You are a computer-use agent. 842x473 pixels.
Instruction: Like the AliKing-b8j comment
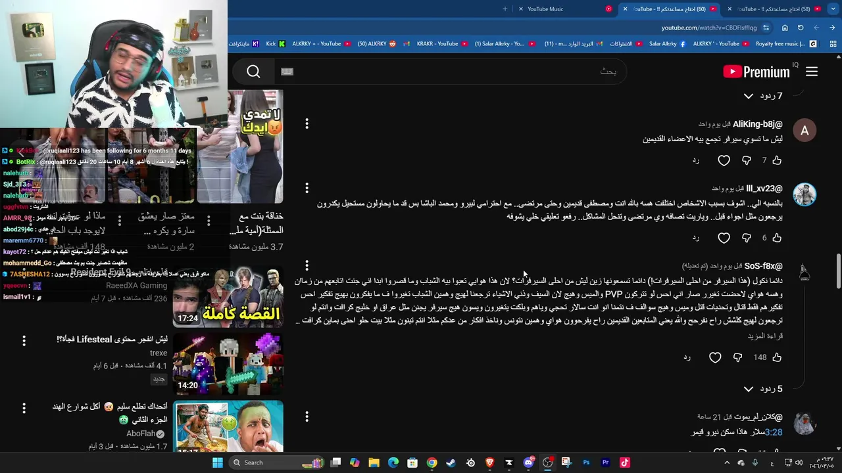[x=777, y=160]
